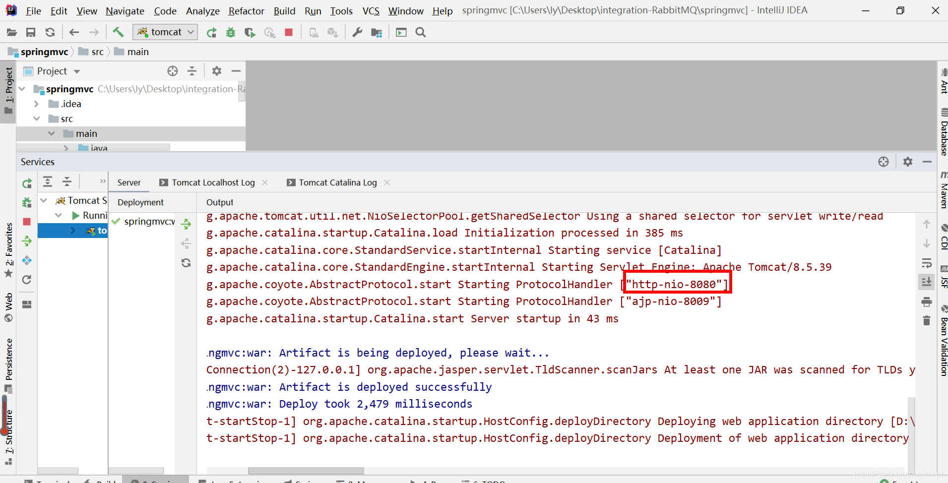Open the Database tool window tab
948x483 pixels.
tap(944, 132)
